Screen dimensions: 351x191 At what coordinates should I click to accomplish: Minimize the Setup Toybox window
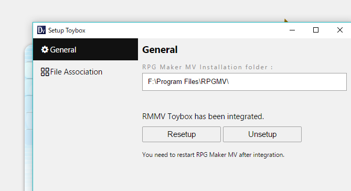(292, 30)
